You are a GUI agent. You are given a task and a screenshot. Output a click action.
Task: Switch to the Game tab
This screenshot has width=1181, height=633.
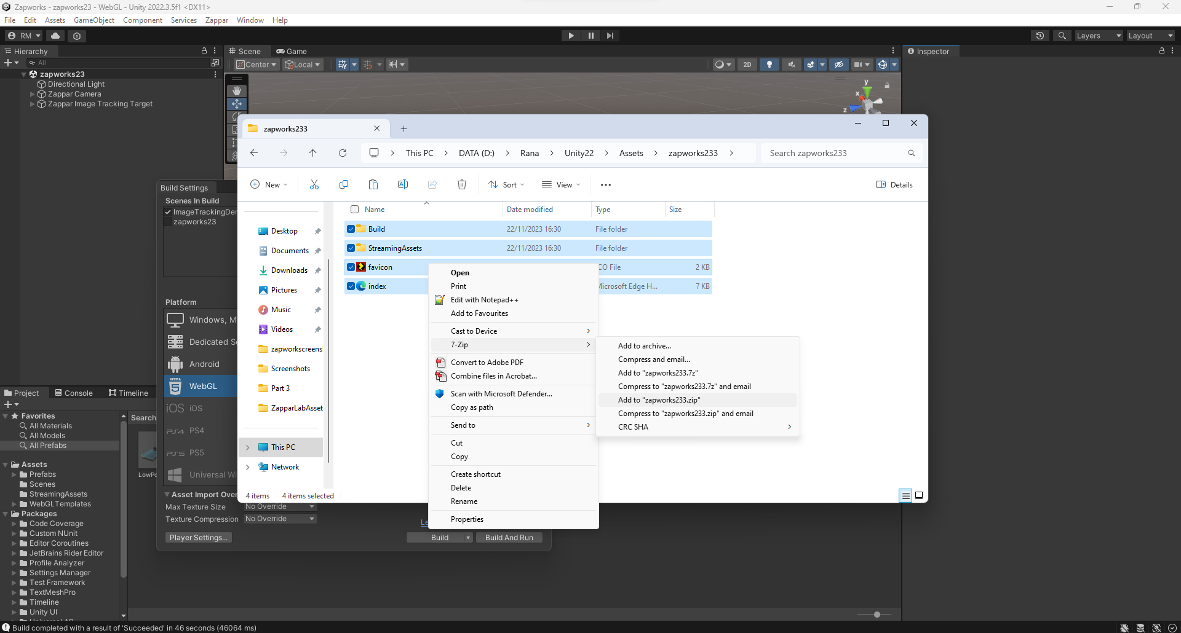(x=292, y=52)
